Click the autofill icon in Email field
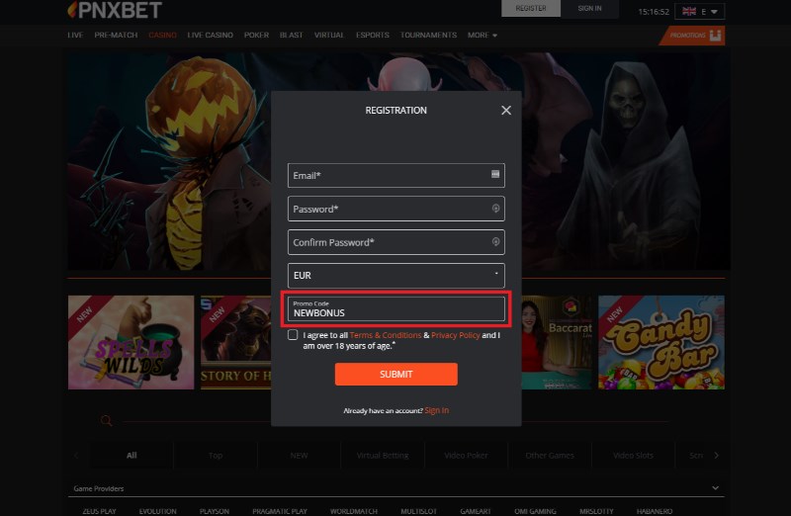 pyautogui.click(x=495, y=174)
